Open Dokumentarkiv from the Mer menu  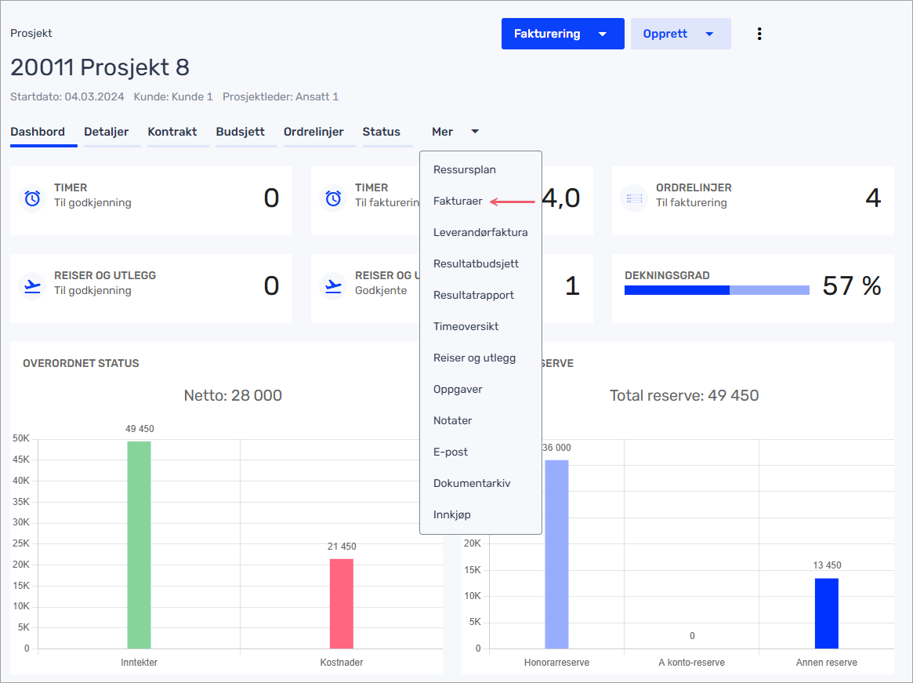[x=472, y=483]
